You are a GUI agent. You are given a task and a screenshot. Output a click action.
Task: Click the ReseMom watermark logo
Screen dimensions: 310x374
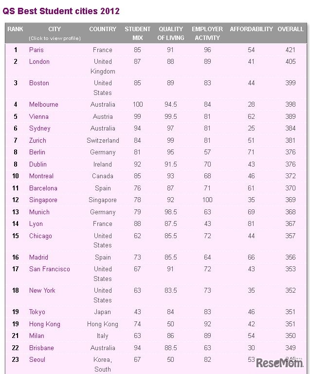(x=279, y=363)
